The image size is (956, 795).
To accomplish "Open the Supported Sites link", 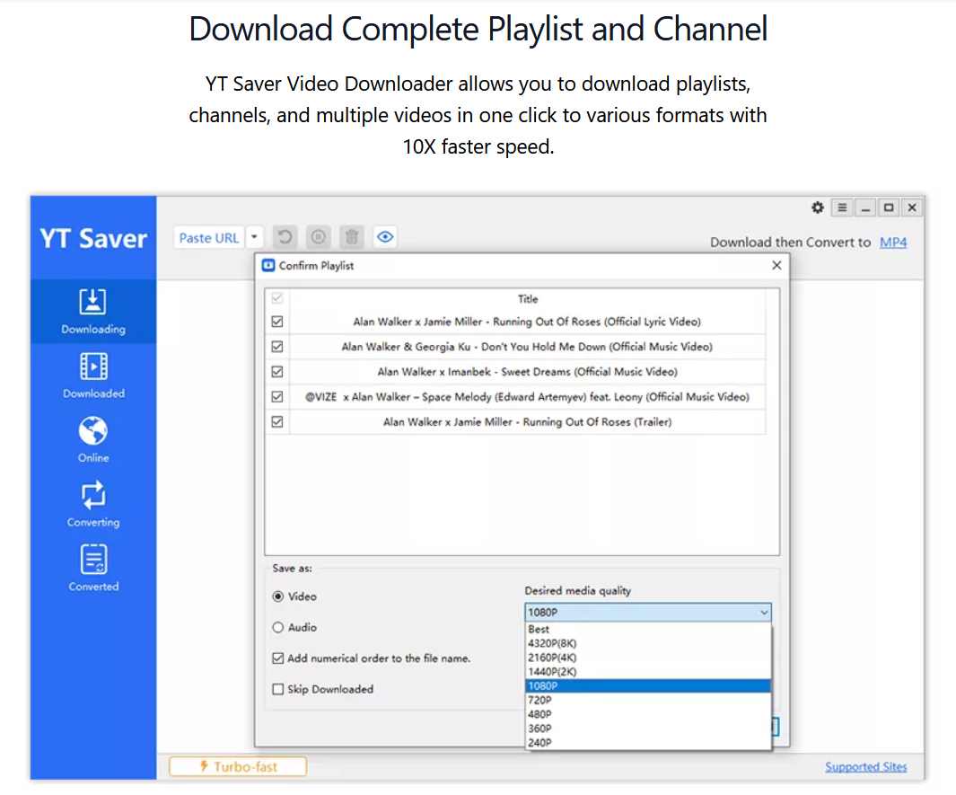I will [x=865, y=766].
